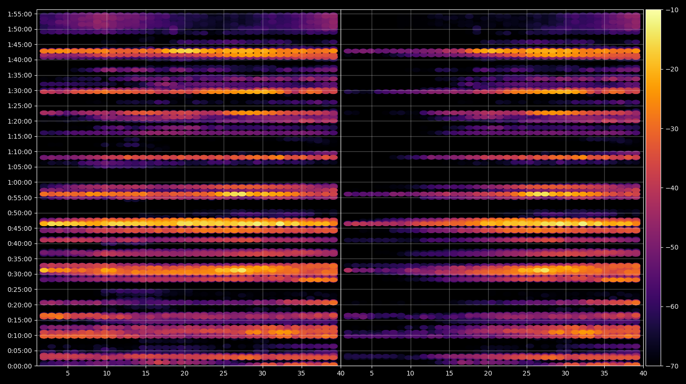Viewport: 686px width, 384px height.
Task: Pick the 1:30:00 time tick label
Action: point(20,91)
